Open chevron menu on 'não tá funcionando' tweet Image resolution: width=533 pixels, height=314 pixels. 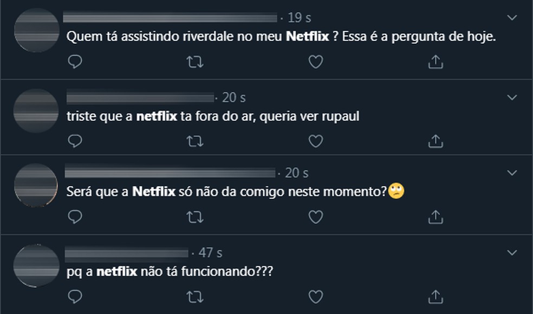click(512, 252)
